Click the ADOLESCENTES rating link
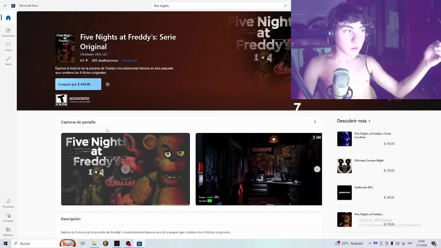The image size is (441, 248). pos(79,99)
